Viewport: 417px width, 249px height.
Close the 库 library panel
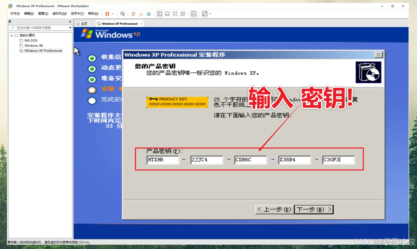click(x=70, y=22)
